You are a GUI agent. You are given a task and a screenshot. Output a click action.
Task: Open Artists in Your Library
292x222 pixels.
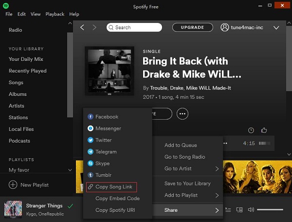(x=17, y=106)
